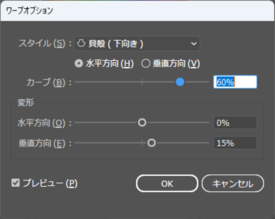This screenshot has width=275, height=219.
Task: Click the shell icon in the style box
Action: coord(80,43)
